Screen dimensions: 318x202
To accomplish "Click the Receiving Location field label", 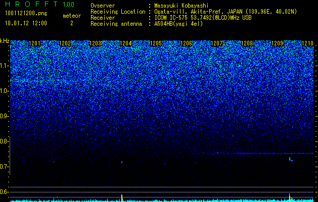I will coord(118,12).
